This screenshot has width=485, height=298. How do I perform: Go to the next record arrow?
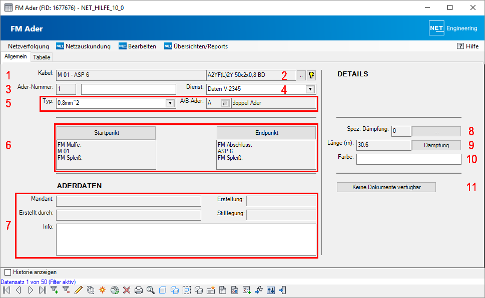coord(31,290)
